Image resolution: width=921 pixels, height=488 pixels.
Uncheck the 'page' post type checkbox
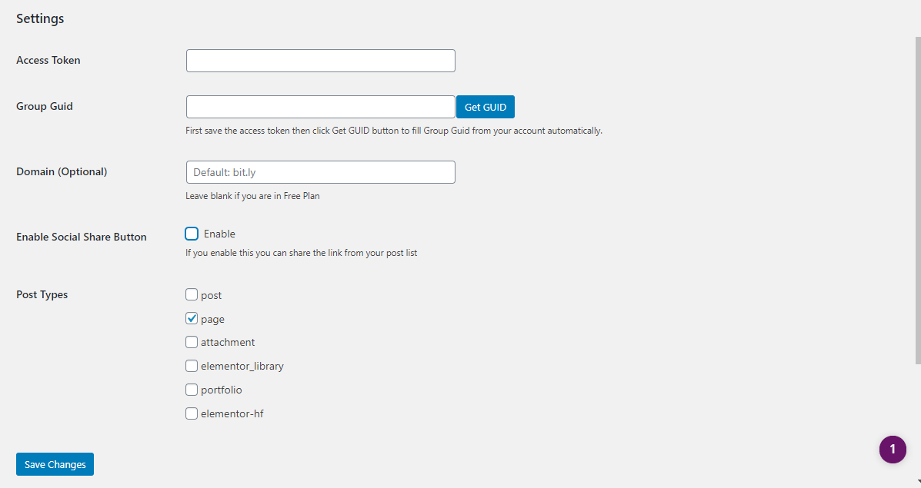point(192,319)
